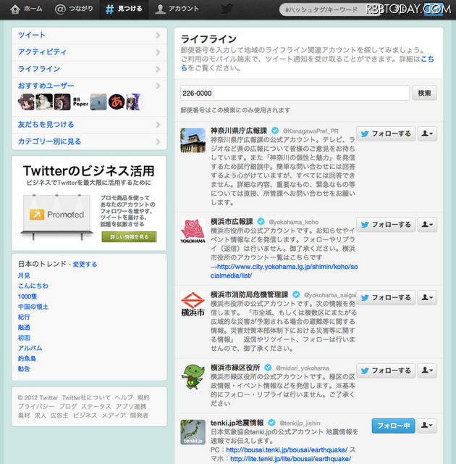
Task: Open the 紀行 trend
Action: (x=24, y=317)
